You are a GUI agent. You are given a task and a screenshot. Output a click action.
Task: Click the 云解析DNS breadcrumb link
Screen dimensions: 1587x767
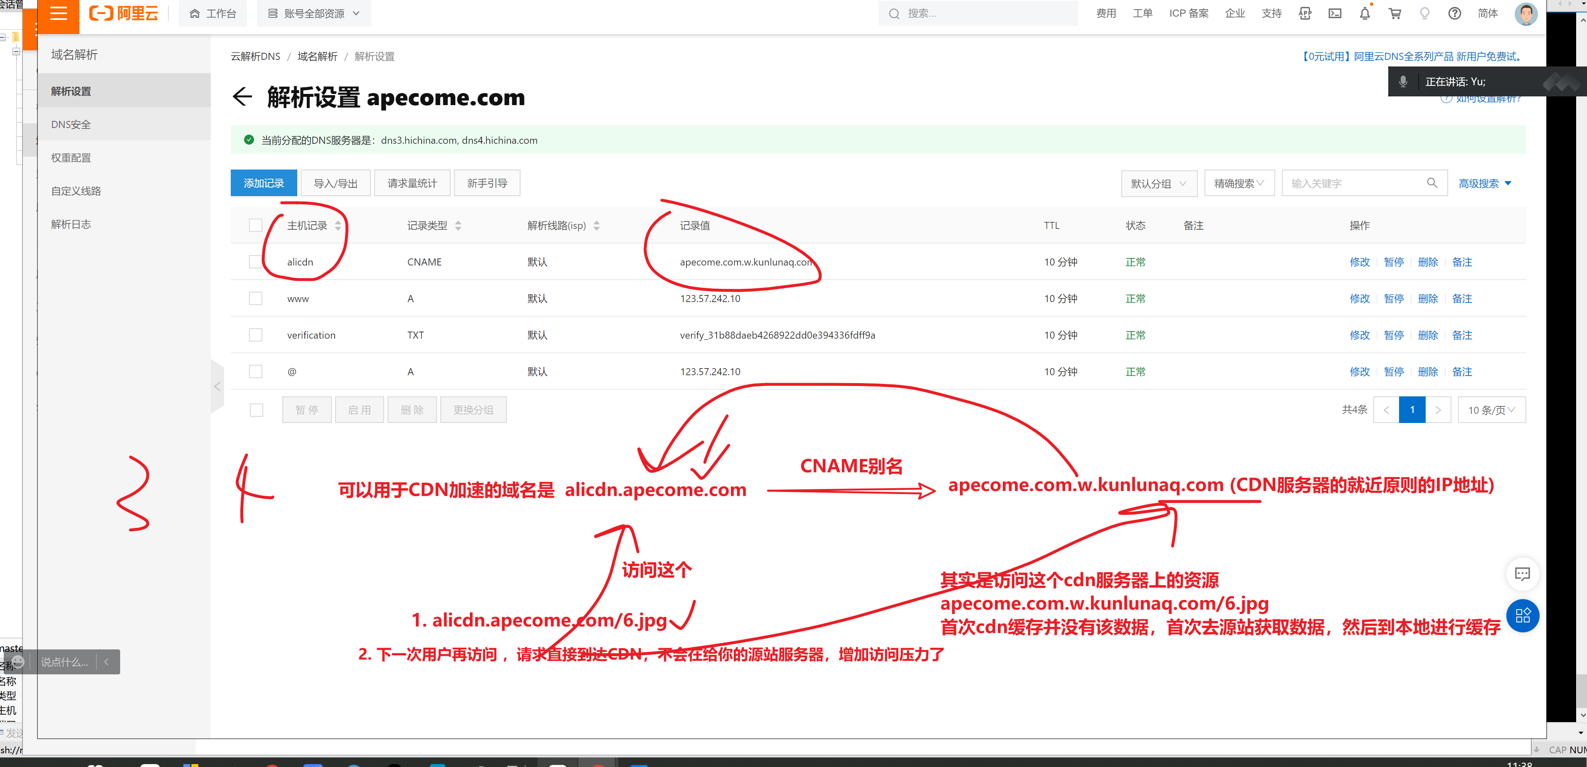pyautogui.click(x=255, y=57)
